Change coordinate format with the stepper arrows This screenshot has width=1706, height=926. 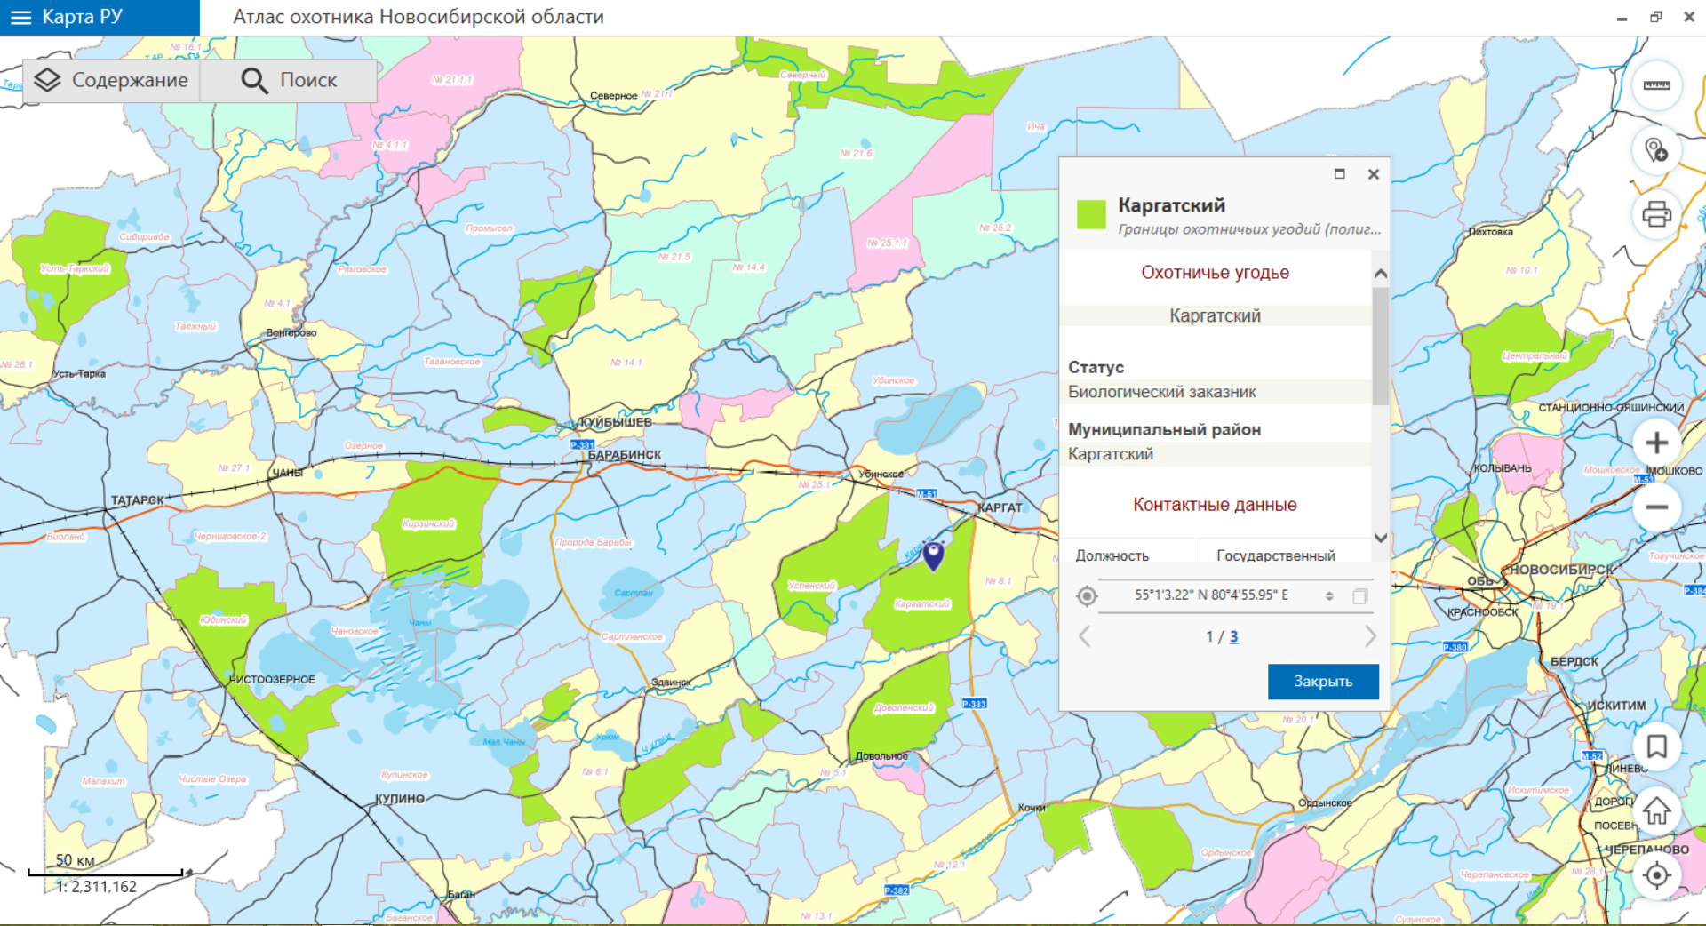(1329, 595)
